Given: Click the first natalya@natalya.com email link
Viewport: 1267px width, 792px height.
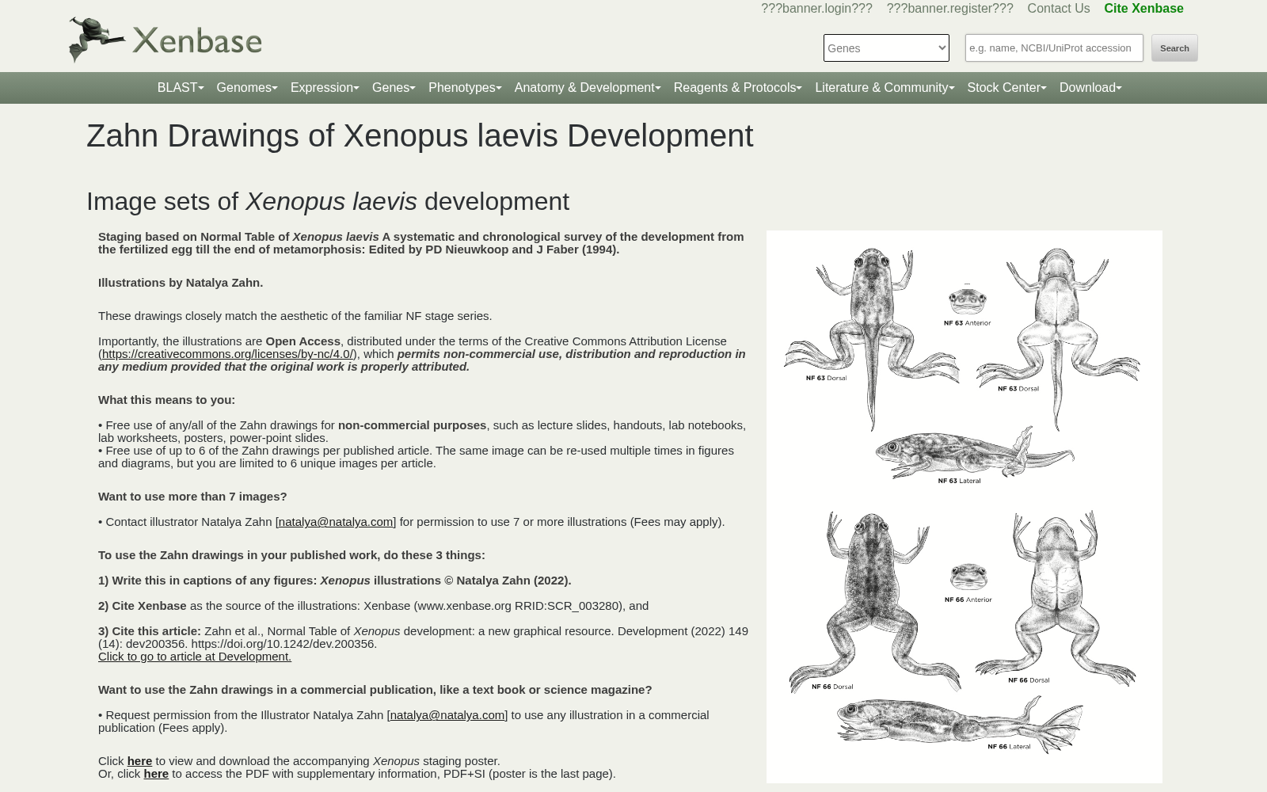Looking at the screenshot, I should point(336,521).
